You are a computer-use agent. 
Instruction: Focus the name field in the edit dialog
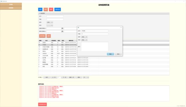click(95, 31)
